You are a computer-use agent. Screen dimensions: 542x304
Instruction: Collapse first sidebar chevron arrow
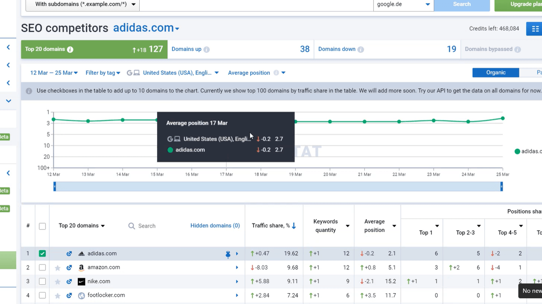[x=8, y=47]
